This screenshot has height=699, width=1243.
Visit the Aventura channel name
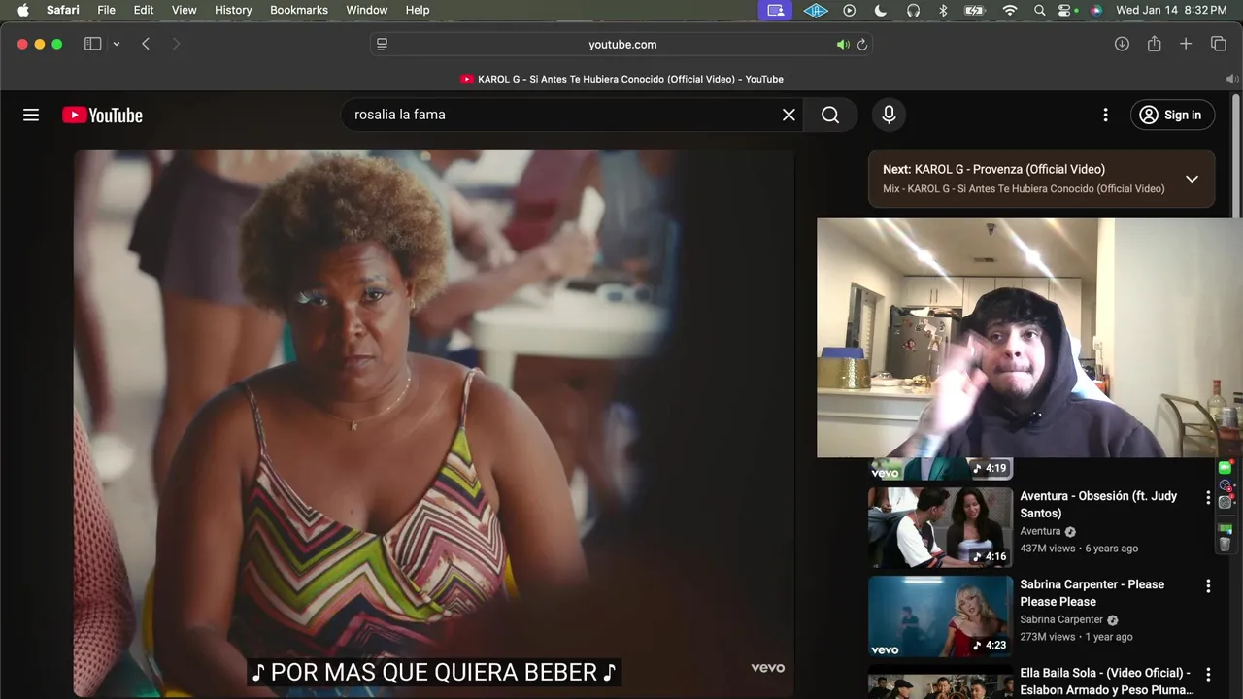tap(1040, 531)
